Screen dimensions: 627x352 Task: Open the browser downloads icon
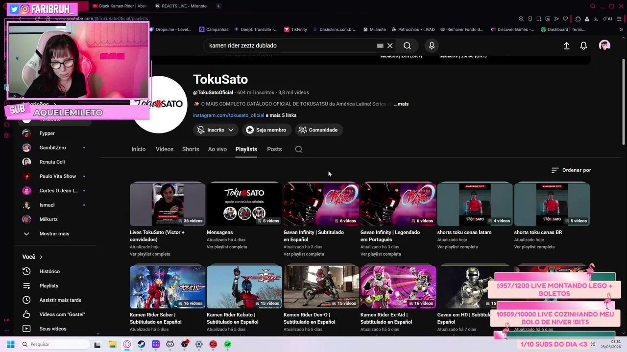[596, 19]
